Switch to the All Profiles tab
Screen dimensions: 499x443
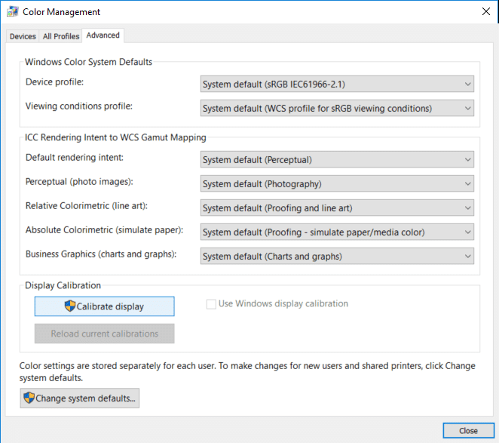pyautogui.click(x=61, y=36)
